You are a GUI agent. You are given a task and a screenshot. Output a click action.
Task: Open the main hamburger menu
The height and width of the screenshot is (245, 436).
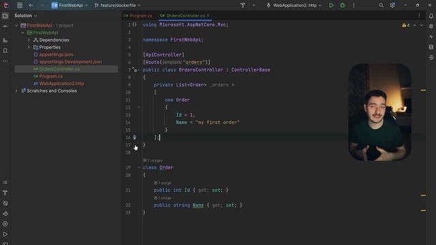[x=20, y=5]
